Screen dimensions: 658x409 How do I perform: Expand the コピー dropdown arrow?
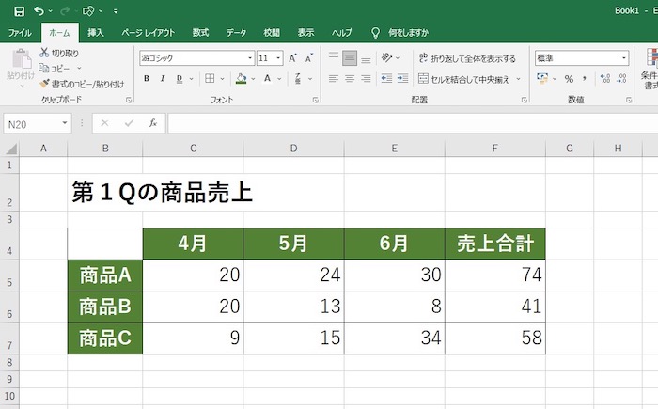pyautogui.click(x=79, y=68)
